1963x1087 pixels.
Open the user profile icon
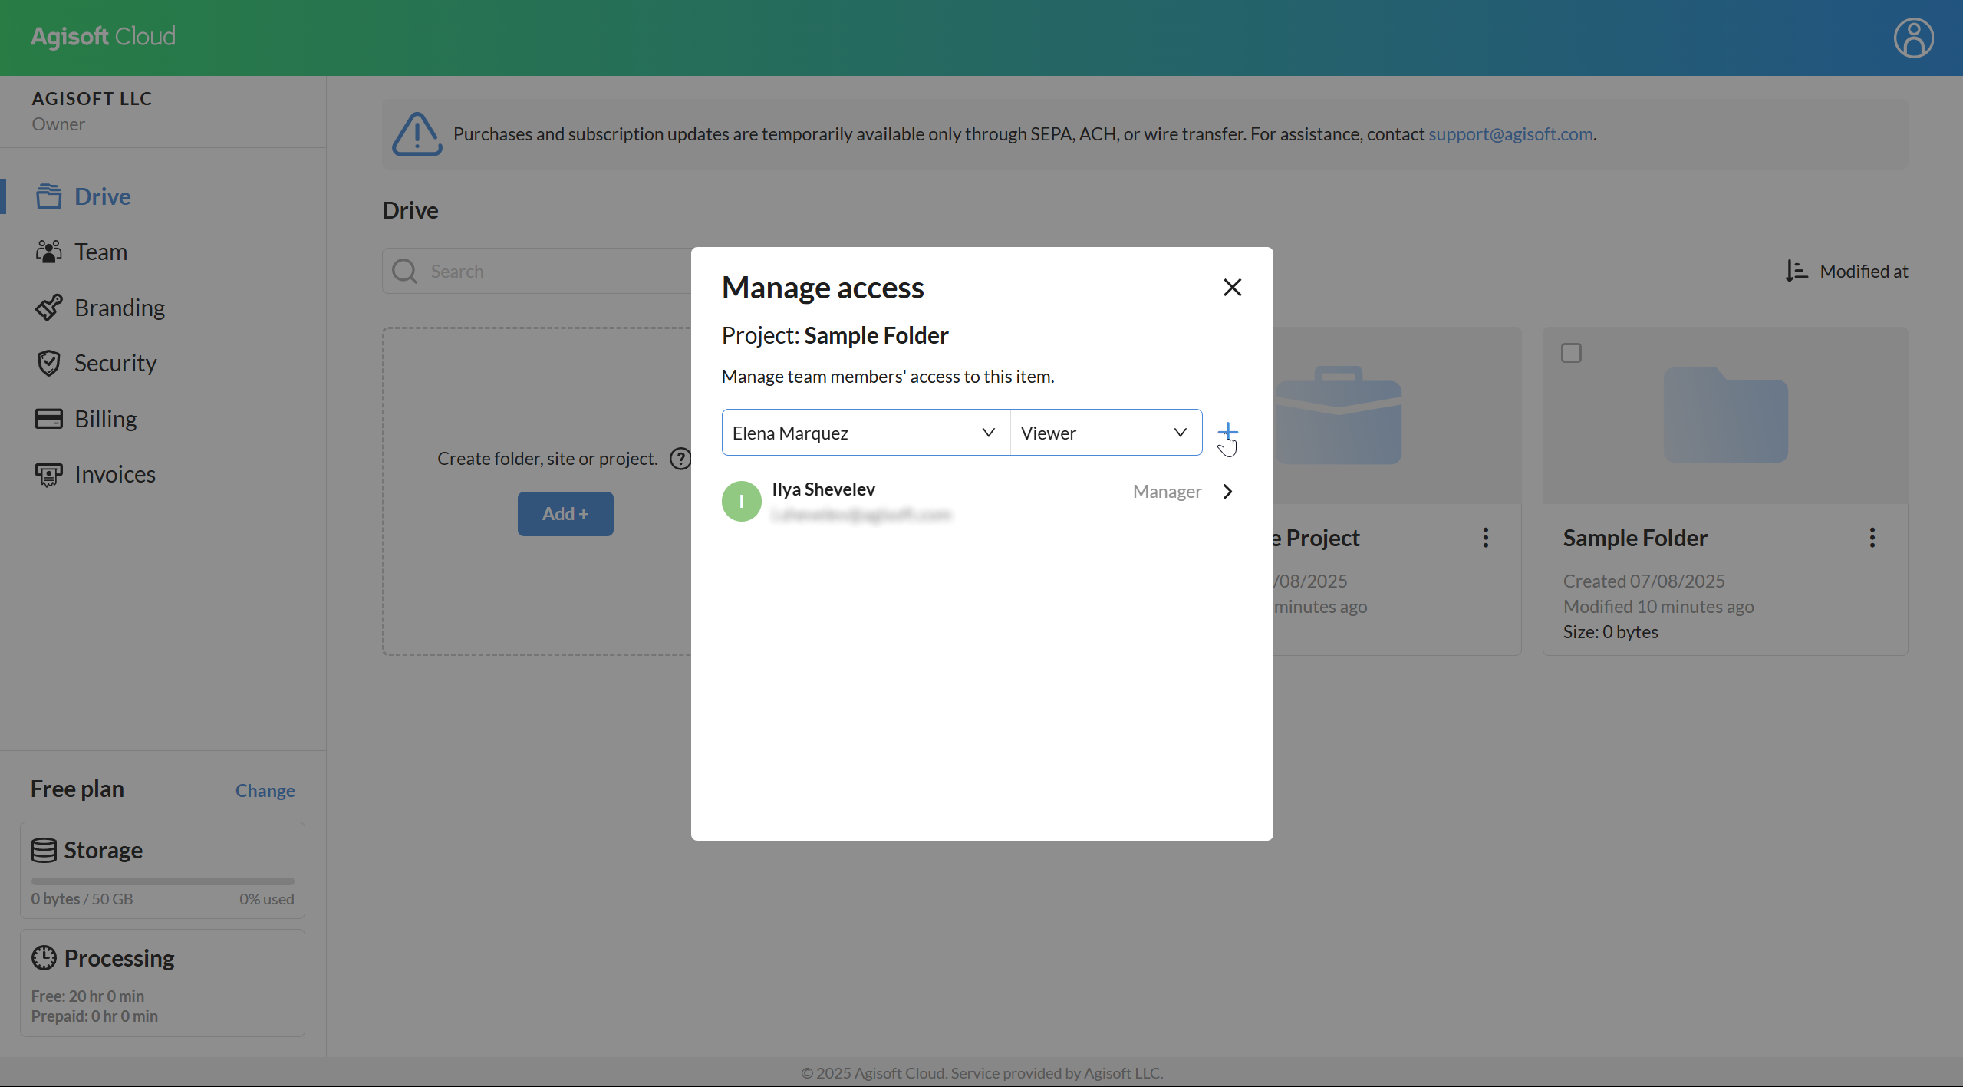[x=1913, y=38]
